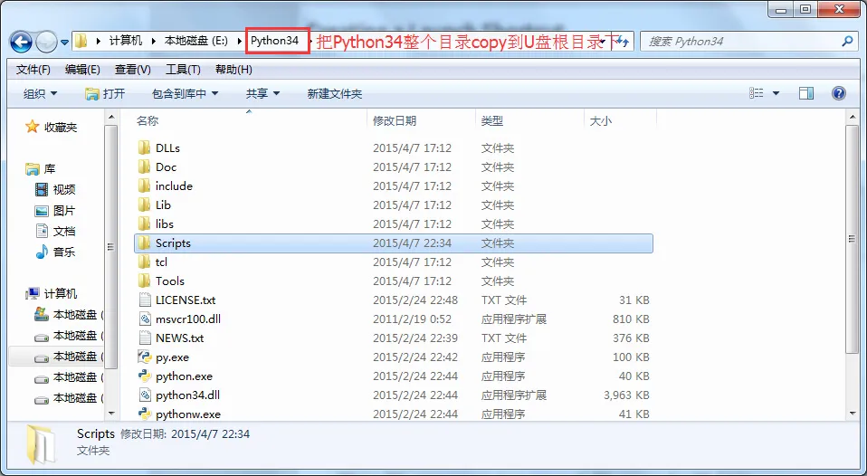
Task: Open the view options dropdown arrow
Action: [776, 93]
